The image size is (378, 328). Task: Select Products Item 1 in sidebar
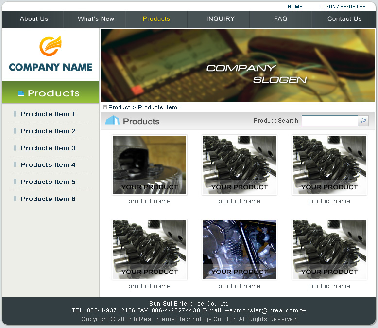point(48,114)
